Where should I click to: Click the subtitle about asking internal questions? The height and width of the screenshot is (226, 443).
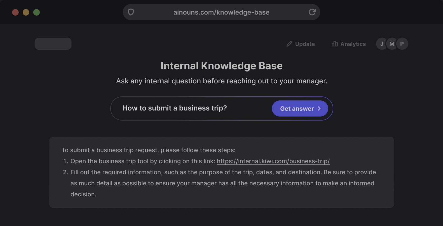pyautogui.click(x=221, y=81)
